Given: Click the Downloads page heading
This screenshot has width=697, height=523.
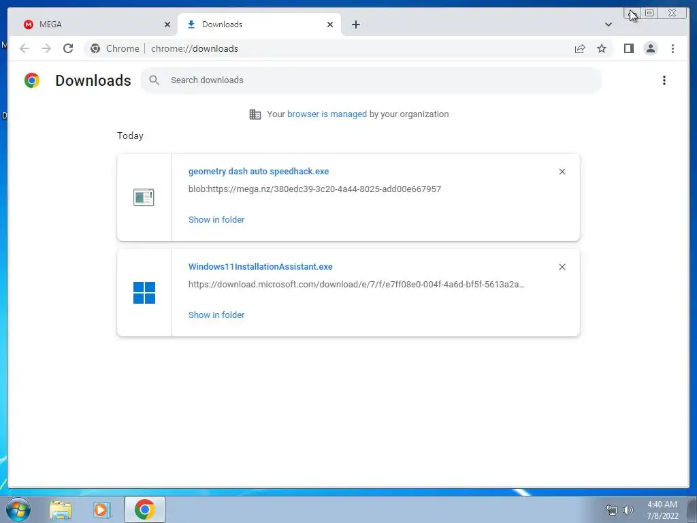Looking at the screenshot, I should (93, 80).
